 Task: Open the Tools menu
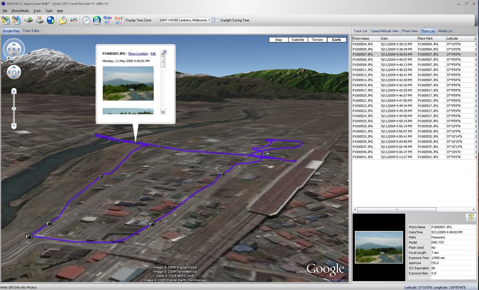click(49, 11)
